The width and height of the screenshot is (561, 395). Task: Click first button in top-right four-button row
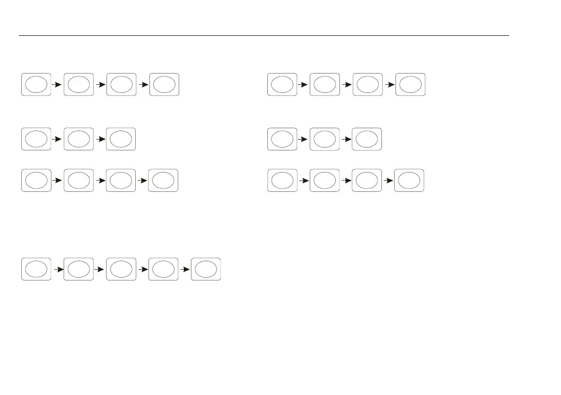point(282,85)
